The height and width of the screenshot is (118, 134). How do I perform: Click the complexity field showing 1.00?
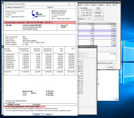(x=90, y=19)
